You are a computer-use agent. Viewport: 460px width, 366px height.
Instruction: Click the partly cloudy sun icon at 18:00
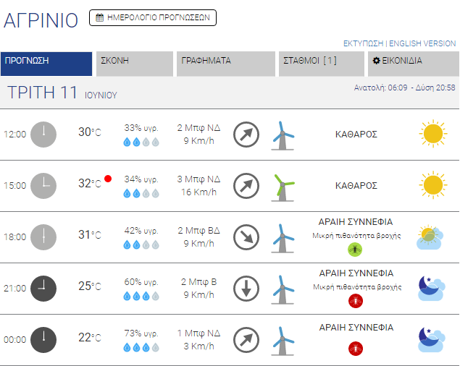(432, 237)
